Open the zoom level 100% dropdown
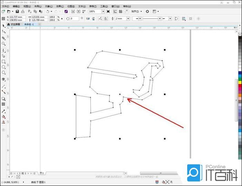Screen dimensions: 242x186 pos(103,11)
